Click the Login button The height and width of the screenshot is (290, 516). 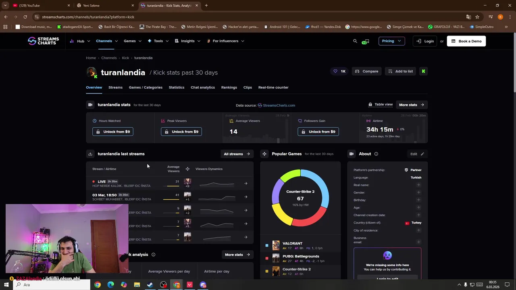[x=425, y=41]
